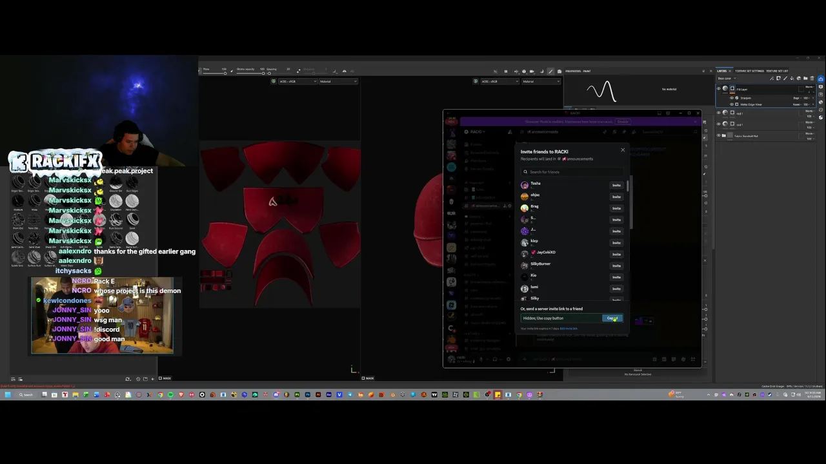Open Fill Layer blend mode dropdown
Screen dimensions: 826x464
810,87
